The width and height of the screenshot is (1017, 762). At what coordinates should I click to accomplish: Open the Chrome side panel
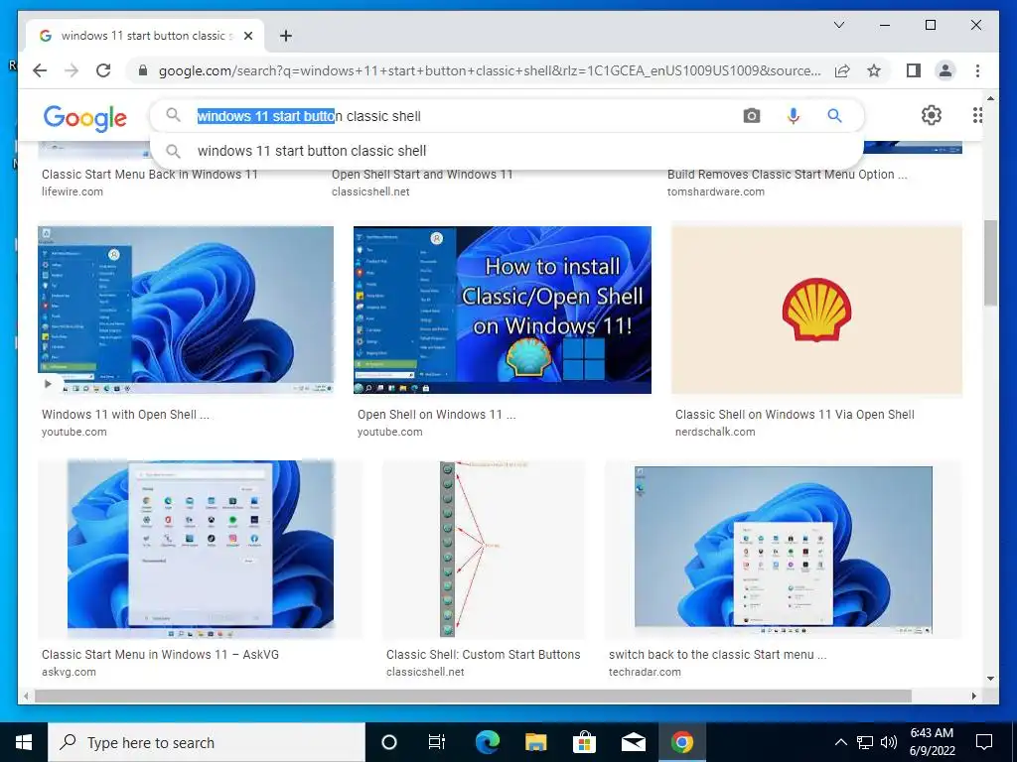[914, 70]
